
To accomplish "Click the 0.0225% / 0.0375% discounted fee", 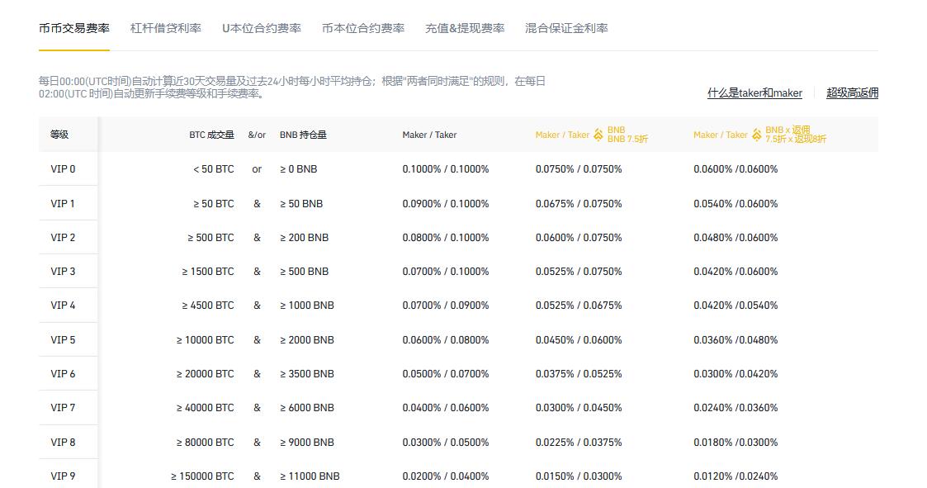I will point(579,443).
